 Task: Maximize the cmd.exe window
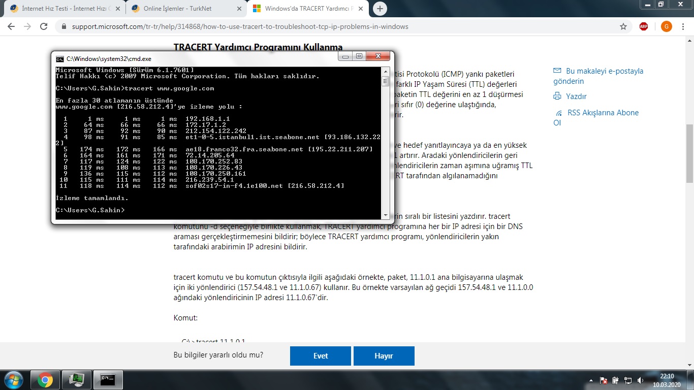pos(359,56)
